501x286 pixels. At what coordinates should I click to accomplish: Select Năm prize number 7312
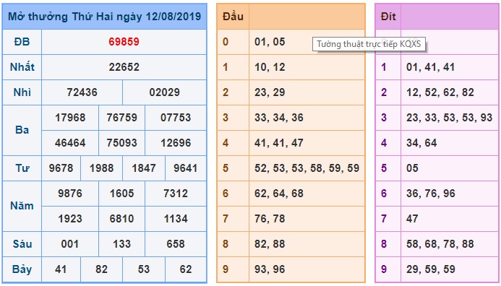click(176, 193)
